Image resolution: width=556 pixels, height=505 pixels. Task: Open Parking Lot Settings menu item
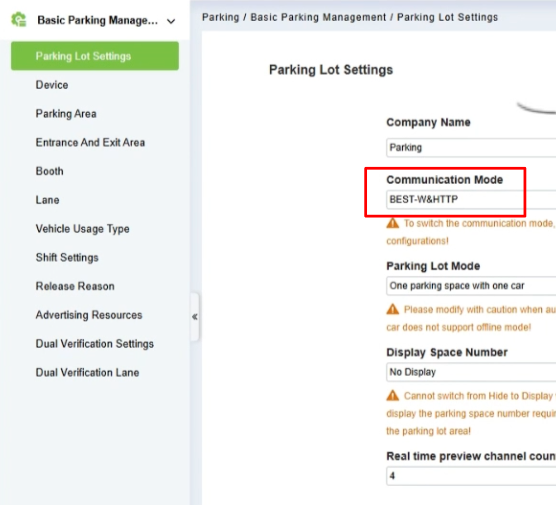pos(95,56)
